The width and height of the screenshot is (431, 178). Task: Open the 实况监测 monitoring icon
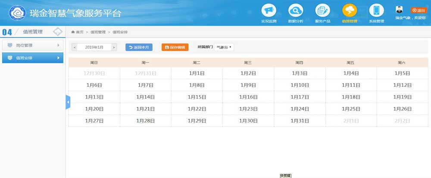click(269, 10)
